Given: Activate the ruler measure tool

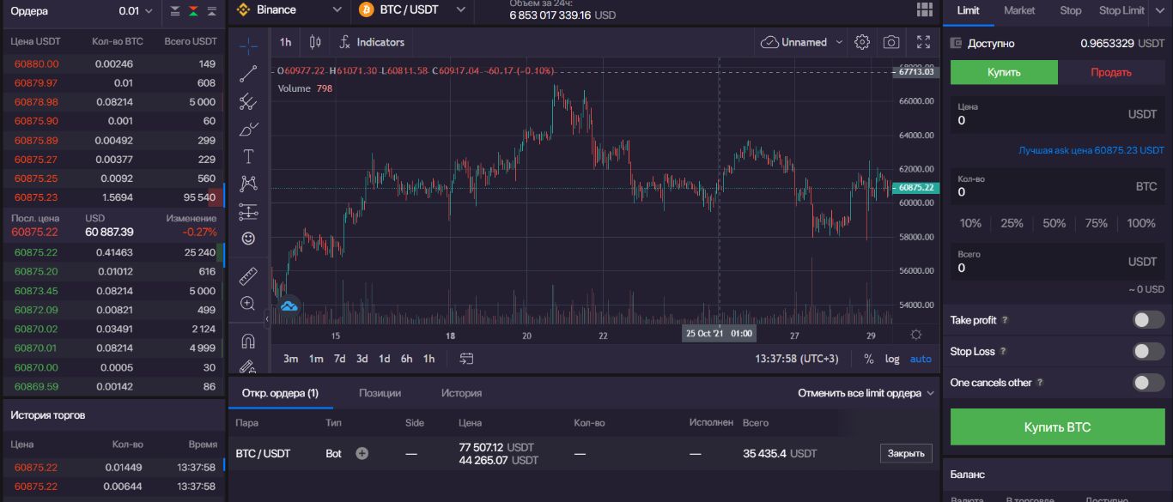Looking at the screenshot, I should point(248,276).
